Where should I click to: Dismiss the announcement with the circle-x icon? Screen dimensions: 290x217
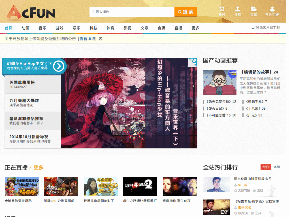pos(101,39)
